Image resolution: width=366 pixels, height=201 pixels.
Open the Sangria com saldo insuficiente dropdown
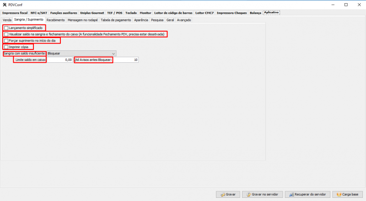tap(81, 54)
